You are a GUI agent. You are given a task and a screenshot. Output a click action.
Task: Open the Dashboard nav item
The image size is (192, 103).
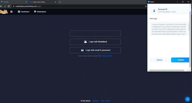point(24,12)
